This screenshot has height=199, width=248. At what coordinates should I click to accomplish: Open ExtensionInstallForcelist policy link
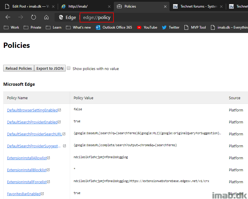[x=27, y=182]
